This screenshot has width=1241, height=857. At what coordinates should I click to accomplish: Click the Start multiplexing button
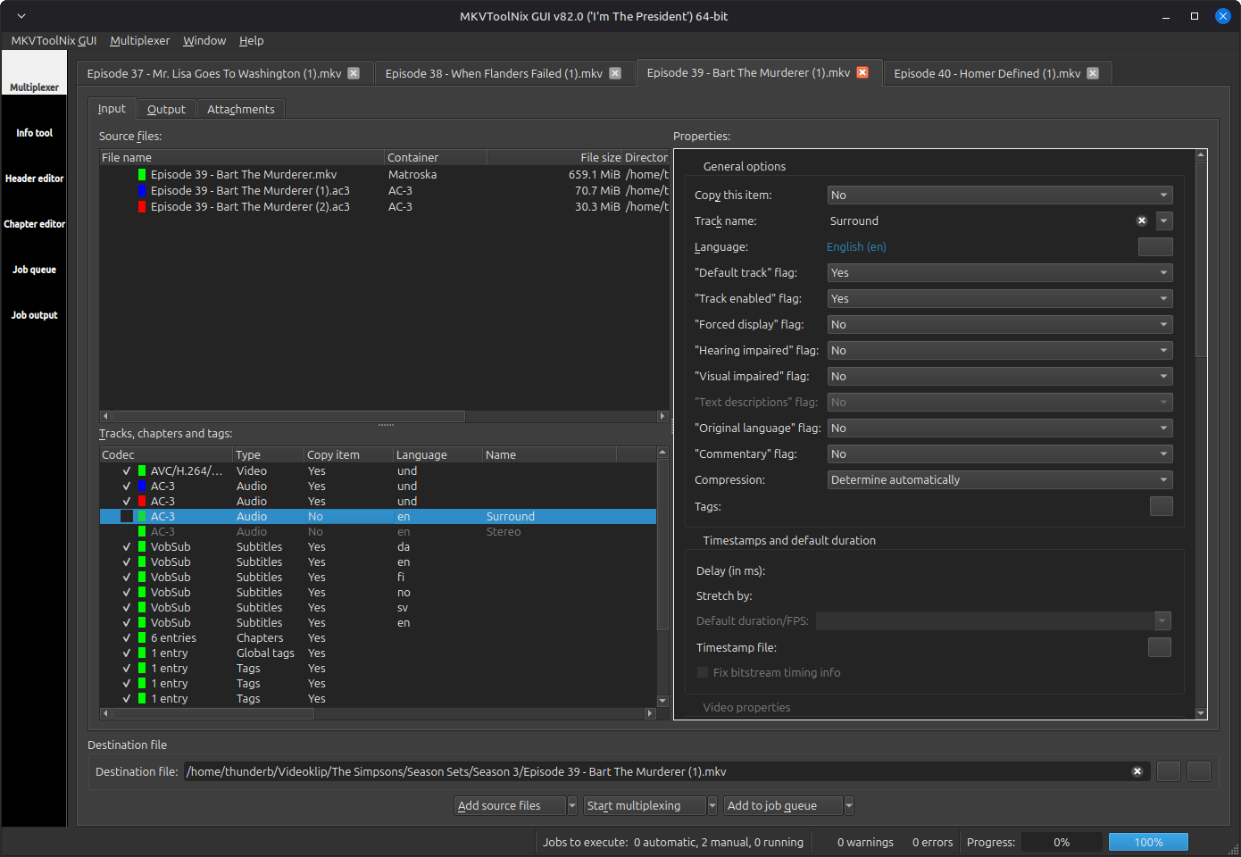[x=643, y=806]
